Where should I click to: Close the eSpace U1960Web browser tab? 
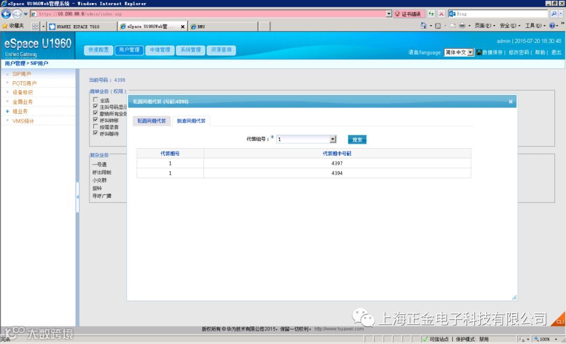183,26
